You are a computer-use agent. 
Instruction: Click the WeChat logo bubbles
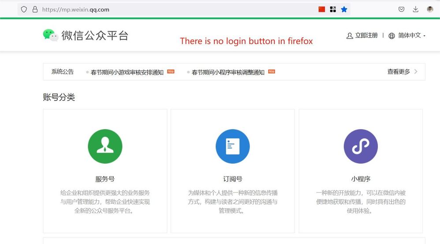tap(51, 35)
